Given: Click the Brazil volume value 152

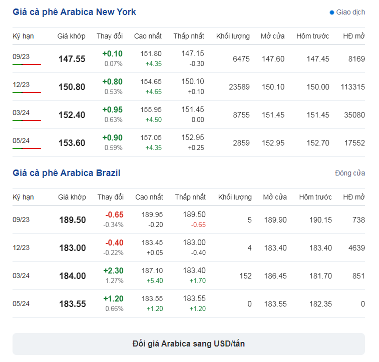Looking at the screenshot, I should pyautogui.click(x=246, y=276).
